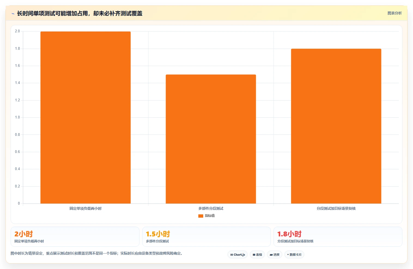
Task: Toggle the 指标值 legend item
Action: (x=206, y=216)
